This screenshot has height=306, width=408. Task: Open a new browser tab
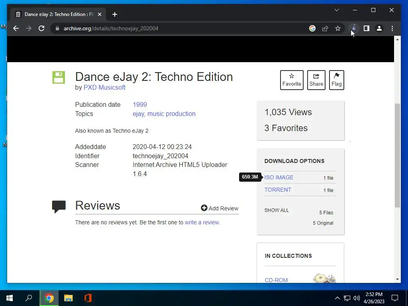pyautogui.click(x=114, y=14)
